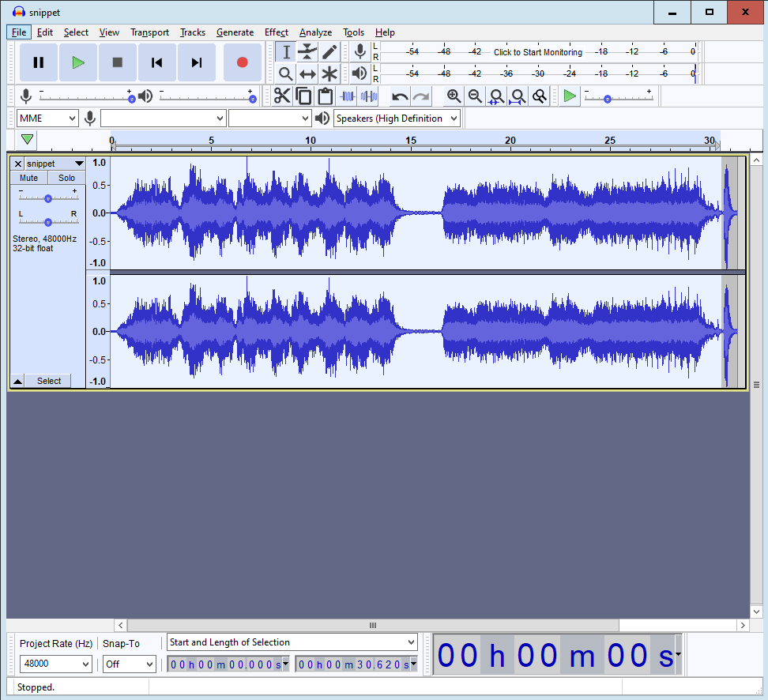
Task: Click the track gain slider
Action: 48,198
